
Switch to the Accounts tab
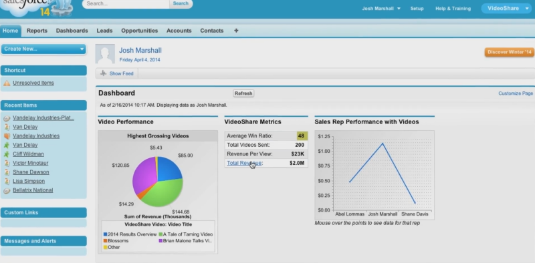(x=179, y=31)
